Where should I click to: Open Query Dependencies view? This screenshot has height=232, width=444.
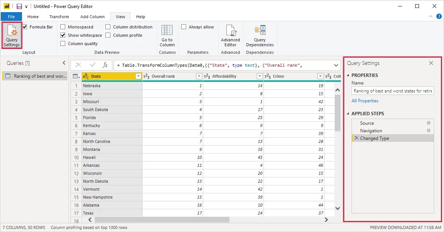260,36
